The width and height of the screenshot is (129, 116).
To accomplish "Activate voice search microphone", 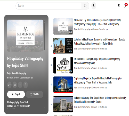I will click(x=94, y=6).
